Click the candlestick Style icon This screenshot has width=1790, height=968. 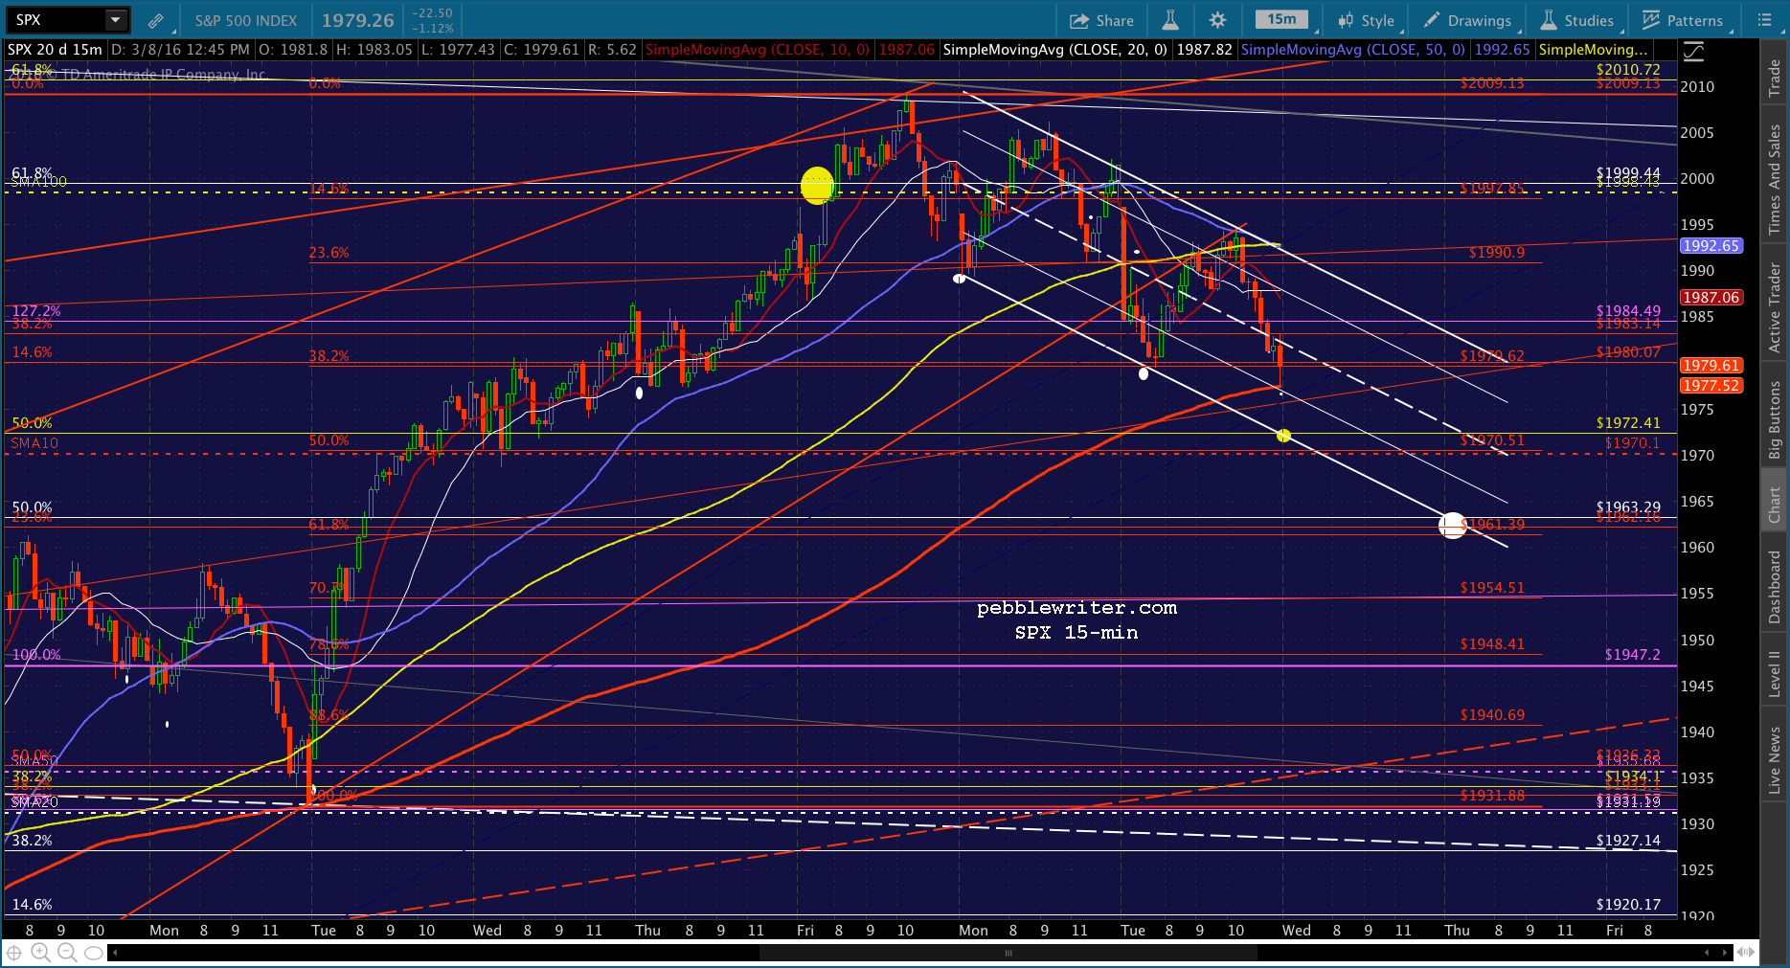coord(1346,20)
